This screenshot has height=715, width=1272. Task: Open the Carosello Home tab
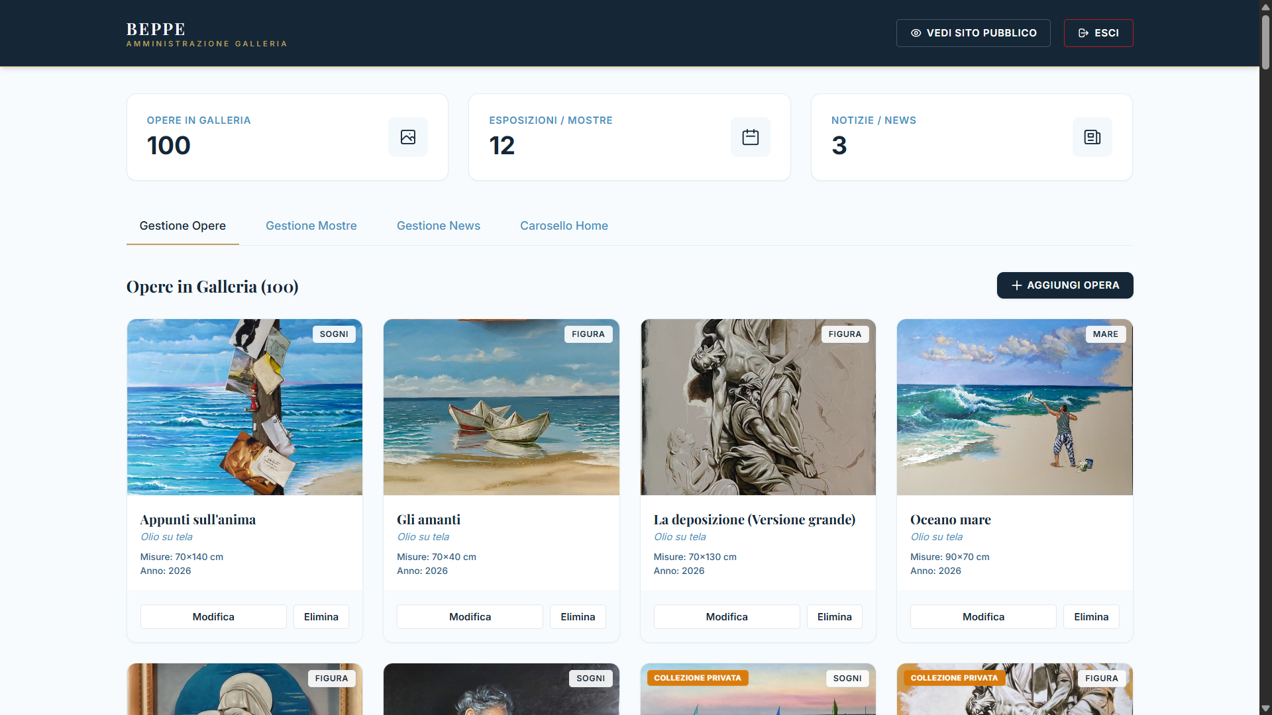[564, 226]
